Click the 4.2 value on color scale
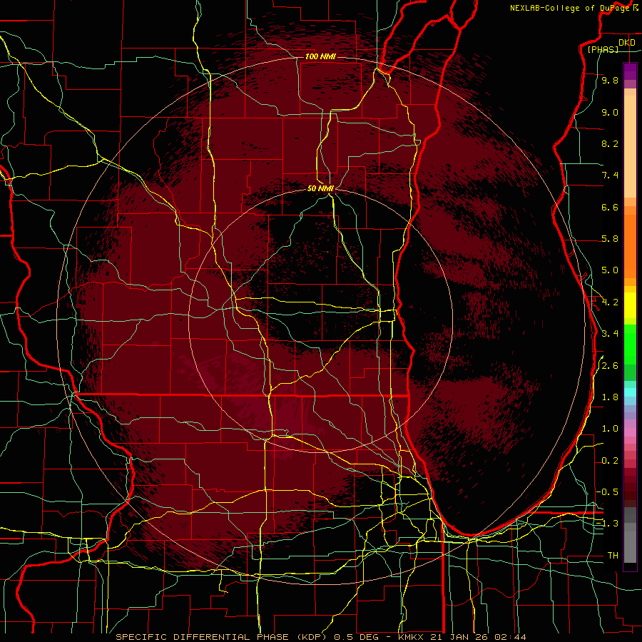 tap(610, 302)
